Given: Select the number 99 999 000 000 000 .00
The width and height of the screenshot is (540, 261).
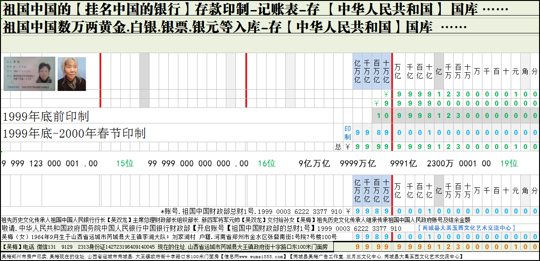Looking at the screenshot, I should [x=198, y=164].
